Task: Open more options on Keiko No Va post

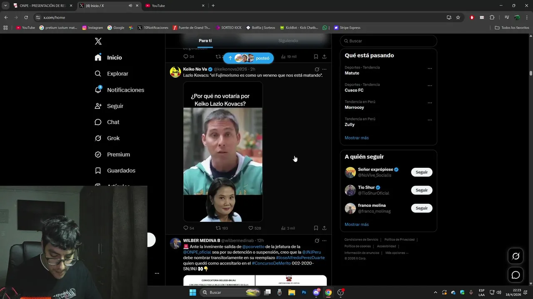Action: point(324,69)
